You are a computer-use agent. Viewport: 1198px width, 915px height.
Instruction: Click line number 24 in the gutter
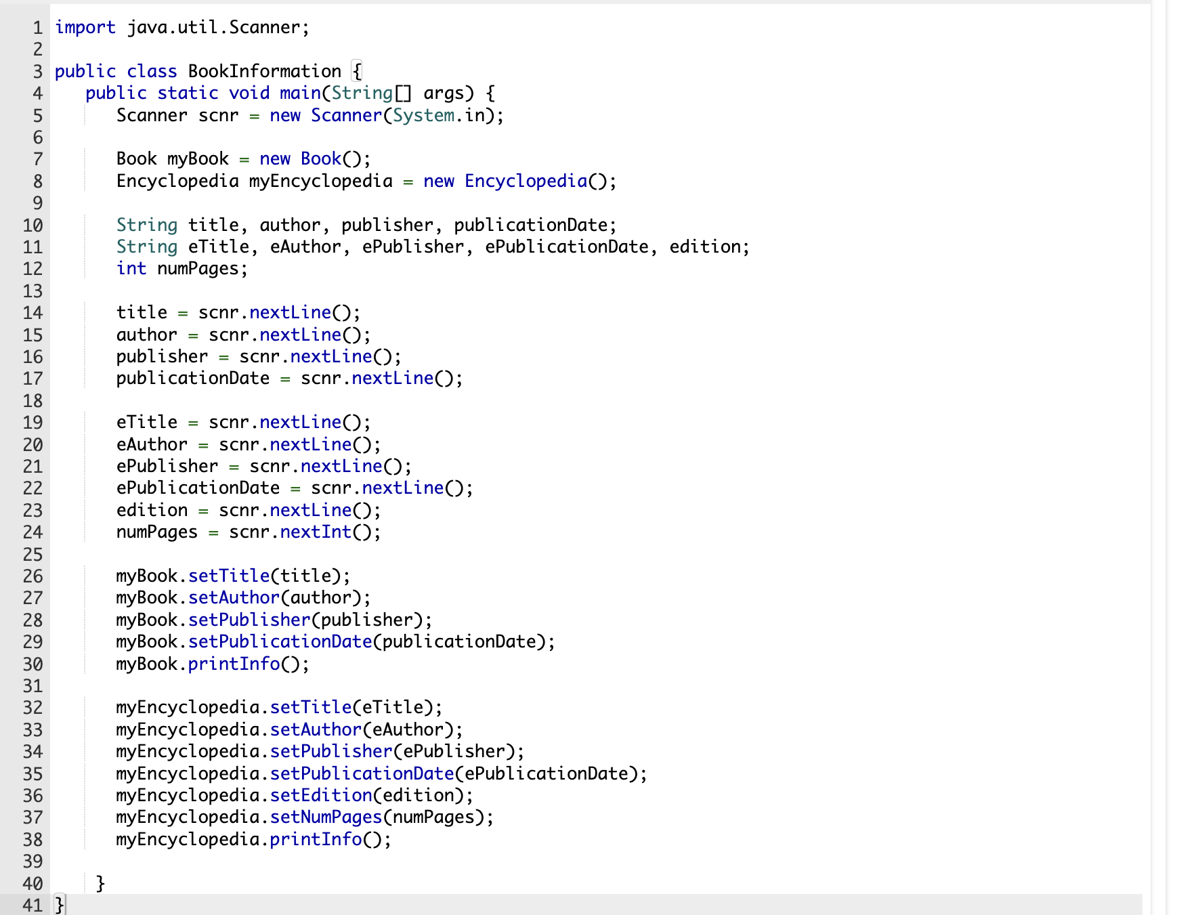pos(33,532)
